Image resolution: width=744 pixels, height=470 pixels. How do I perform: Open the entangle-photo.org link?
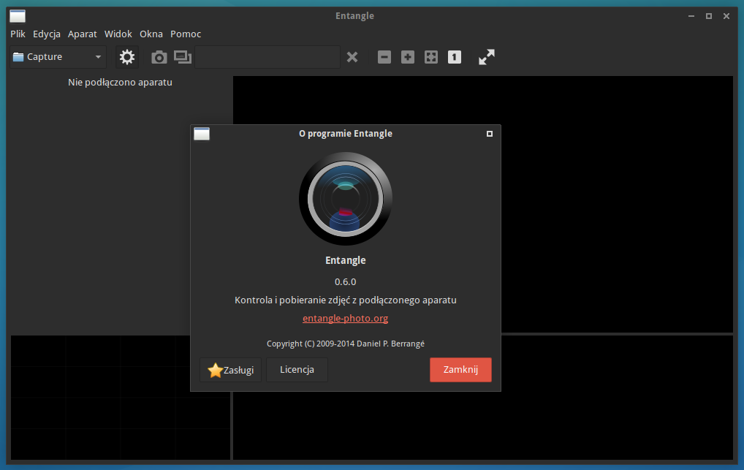346,318
